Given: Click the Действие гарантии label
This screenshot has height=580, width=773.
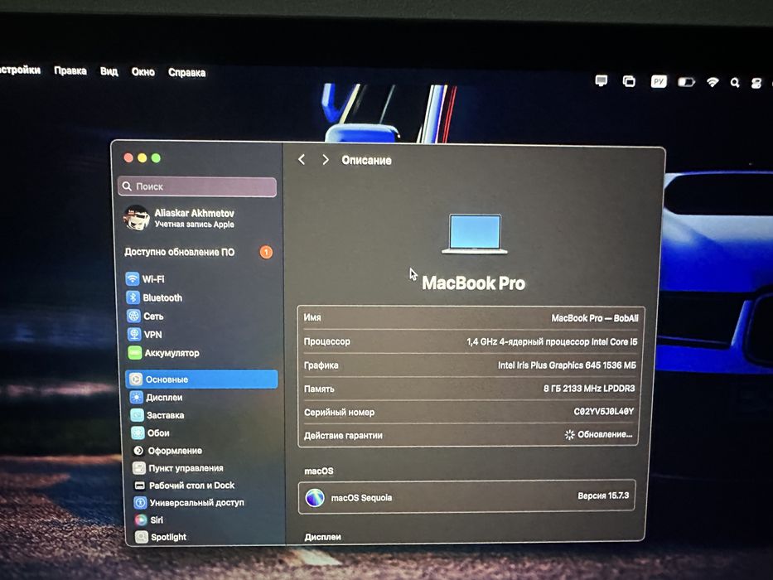Looking at the screenshot, I should point(343,436).
